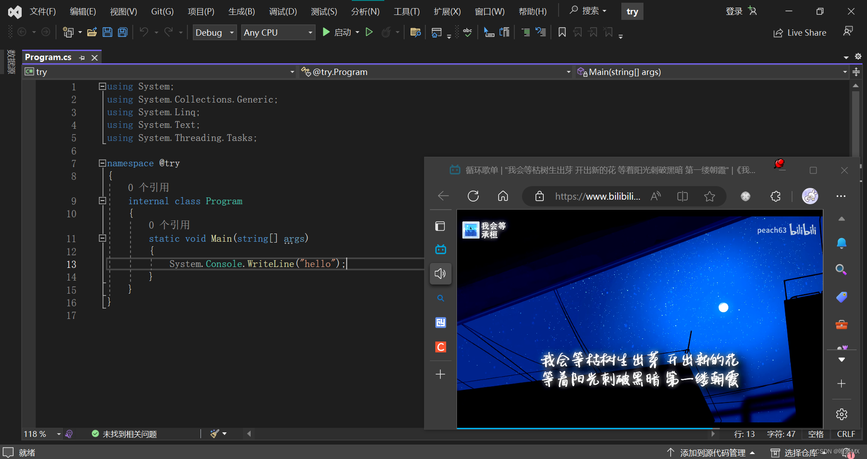Click the browser split screen icon
Image resolution: width=867 pixels, height=459 pixels.
coord(682,196)
